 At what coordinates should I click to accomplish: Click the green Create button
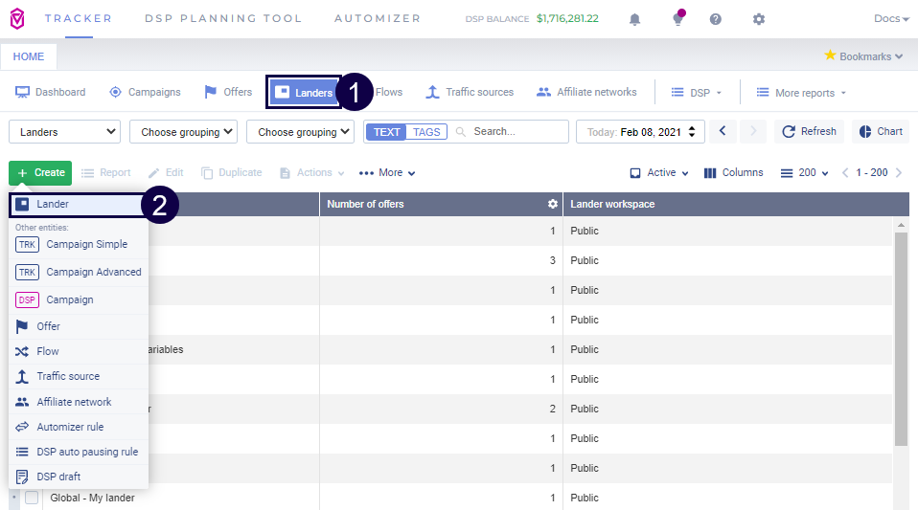pos(40,173)
